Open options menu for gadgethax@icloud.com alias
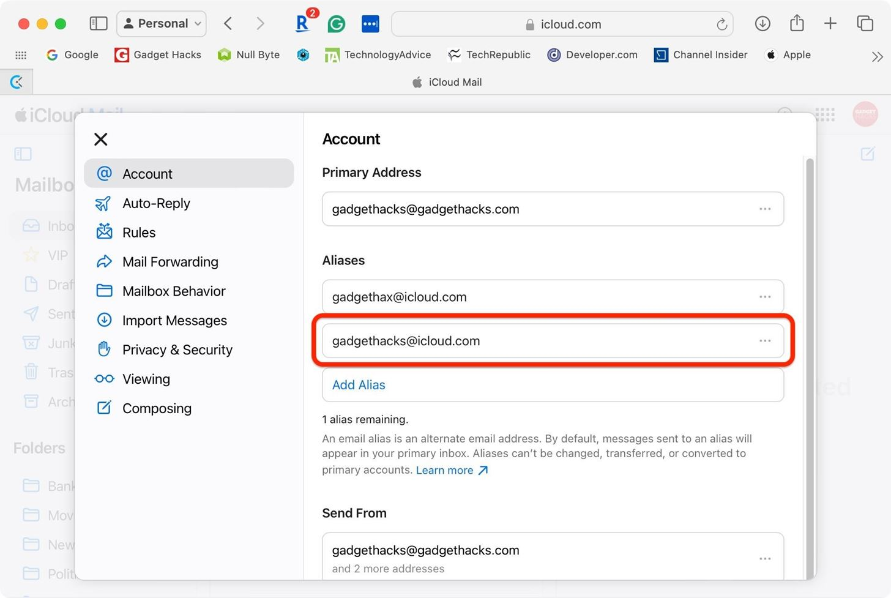Image resolution: width=891 pixels, height=598 pixels. click(x=765, y=296)
